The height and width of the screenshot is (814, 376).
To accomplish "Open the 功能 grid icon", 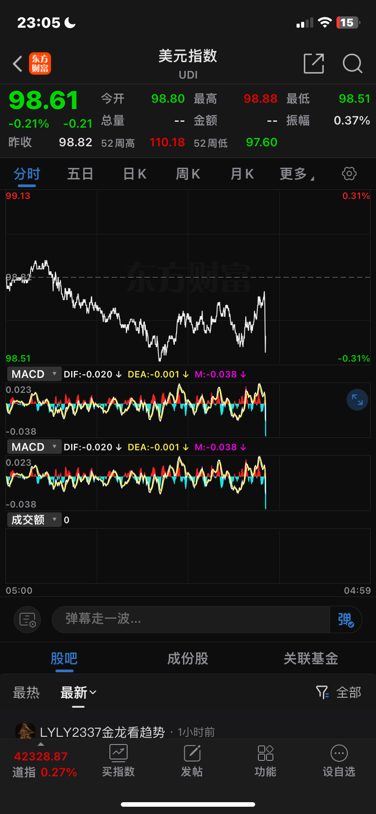I will 266,753.
